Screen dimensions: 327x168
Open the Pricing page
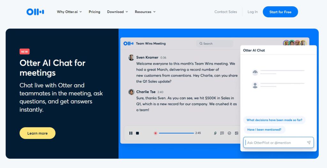click(95, 12)
